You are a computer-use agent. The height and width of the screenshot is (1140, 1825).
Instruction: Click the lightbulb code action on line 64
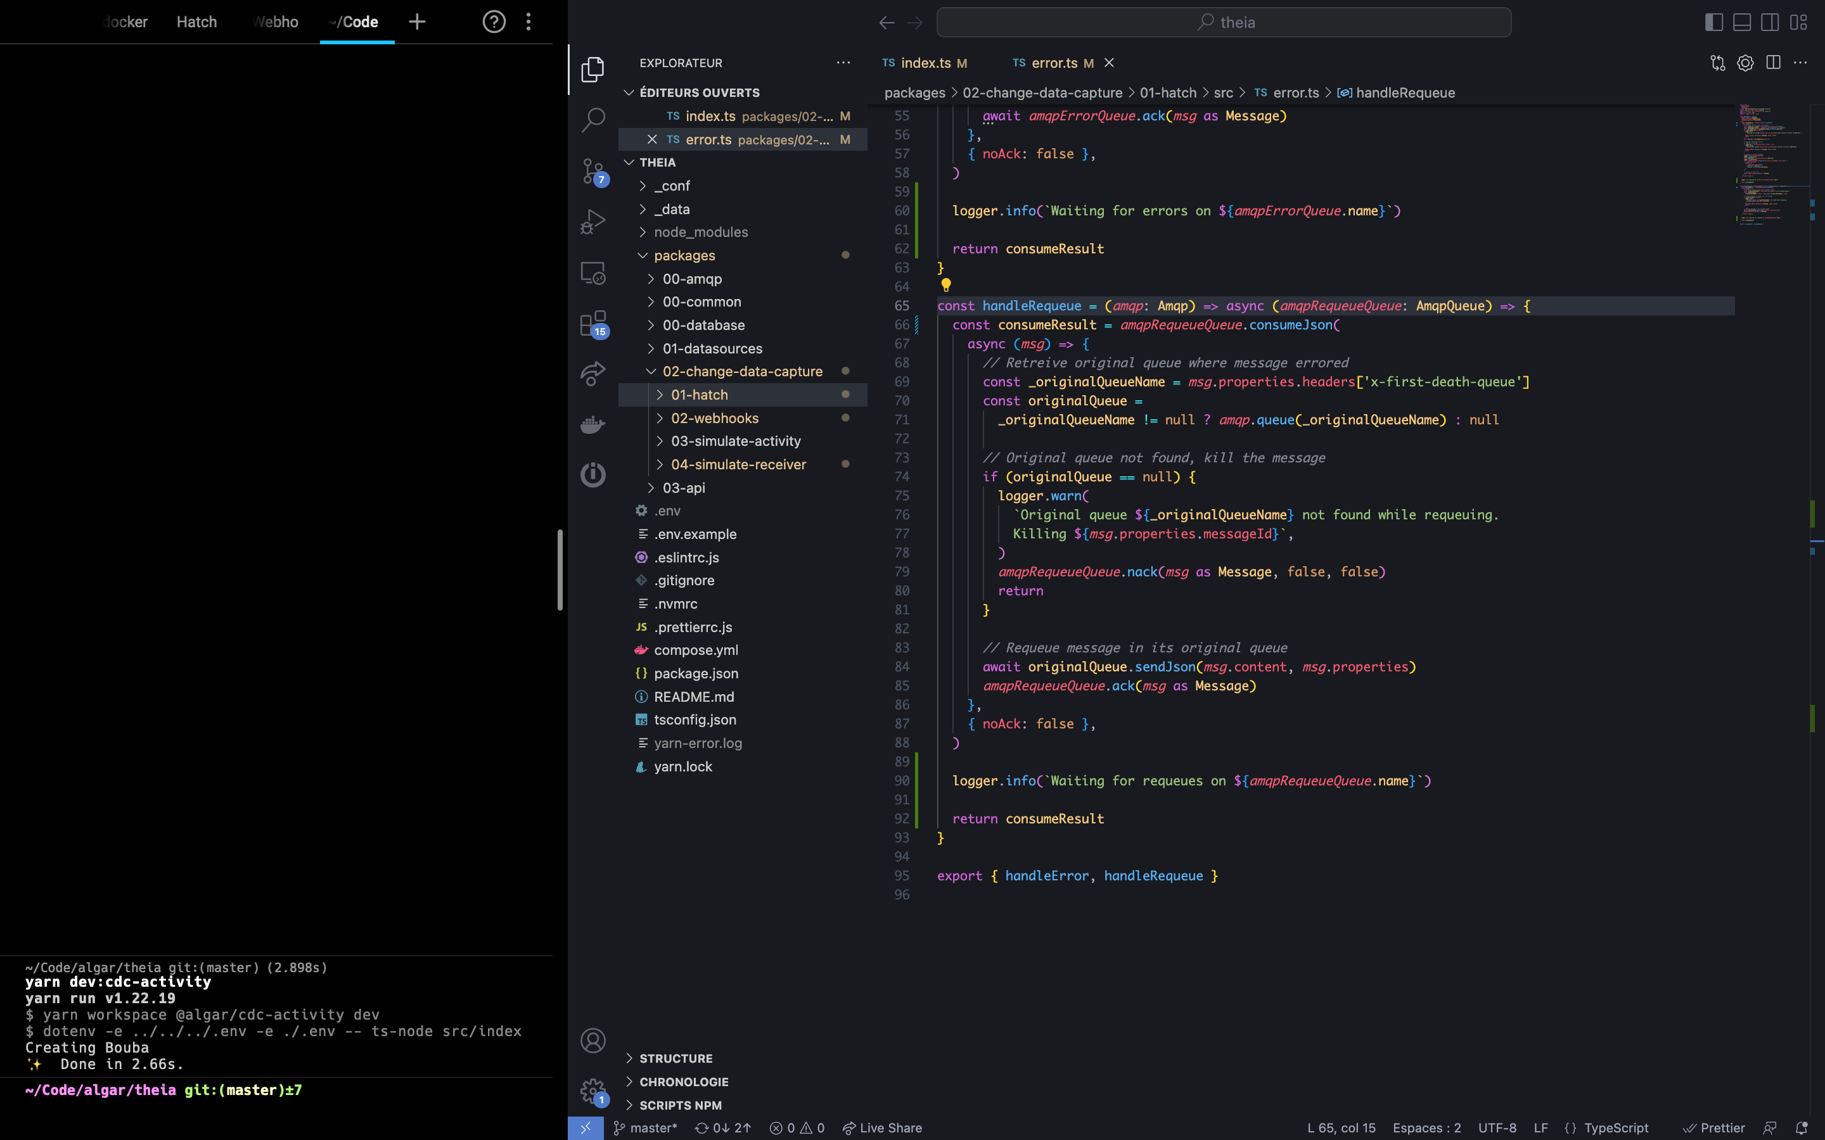pyautogui.click(x=945, y=285)
